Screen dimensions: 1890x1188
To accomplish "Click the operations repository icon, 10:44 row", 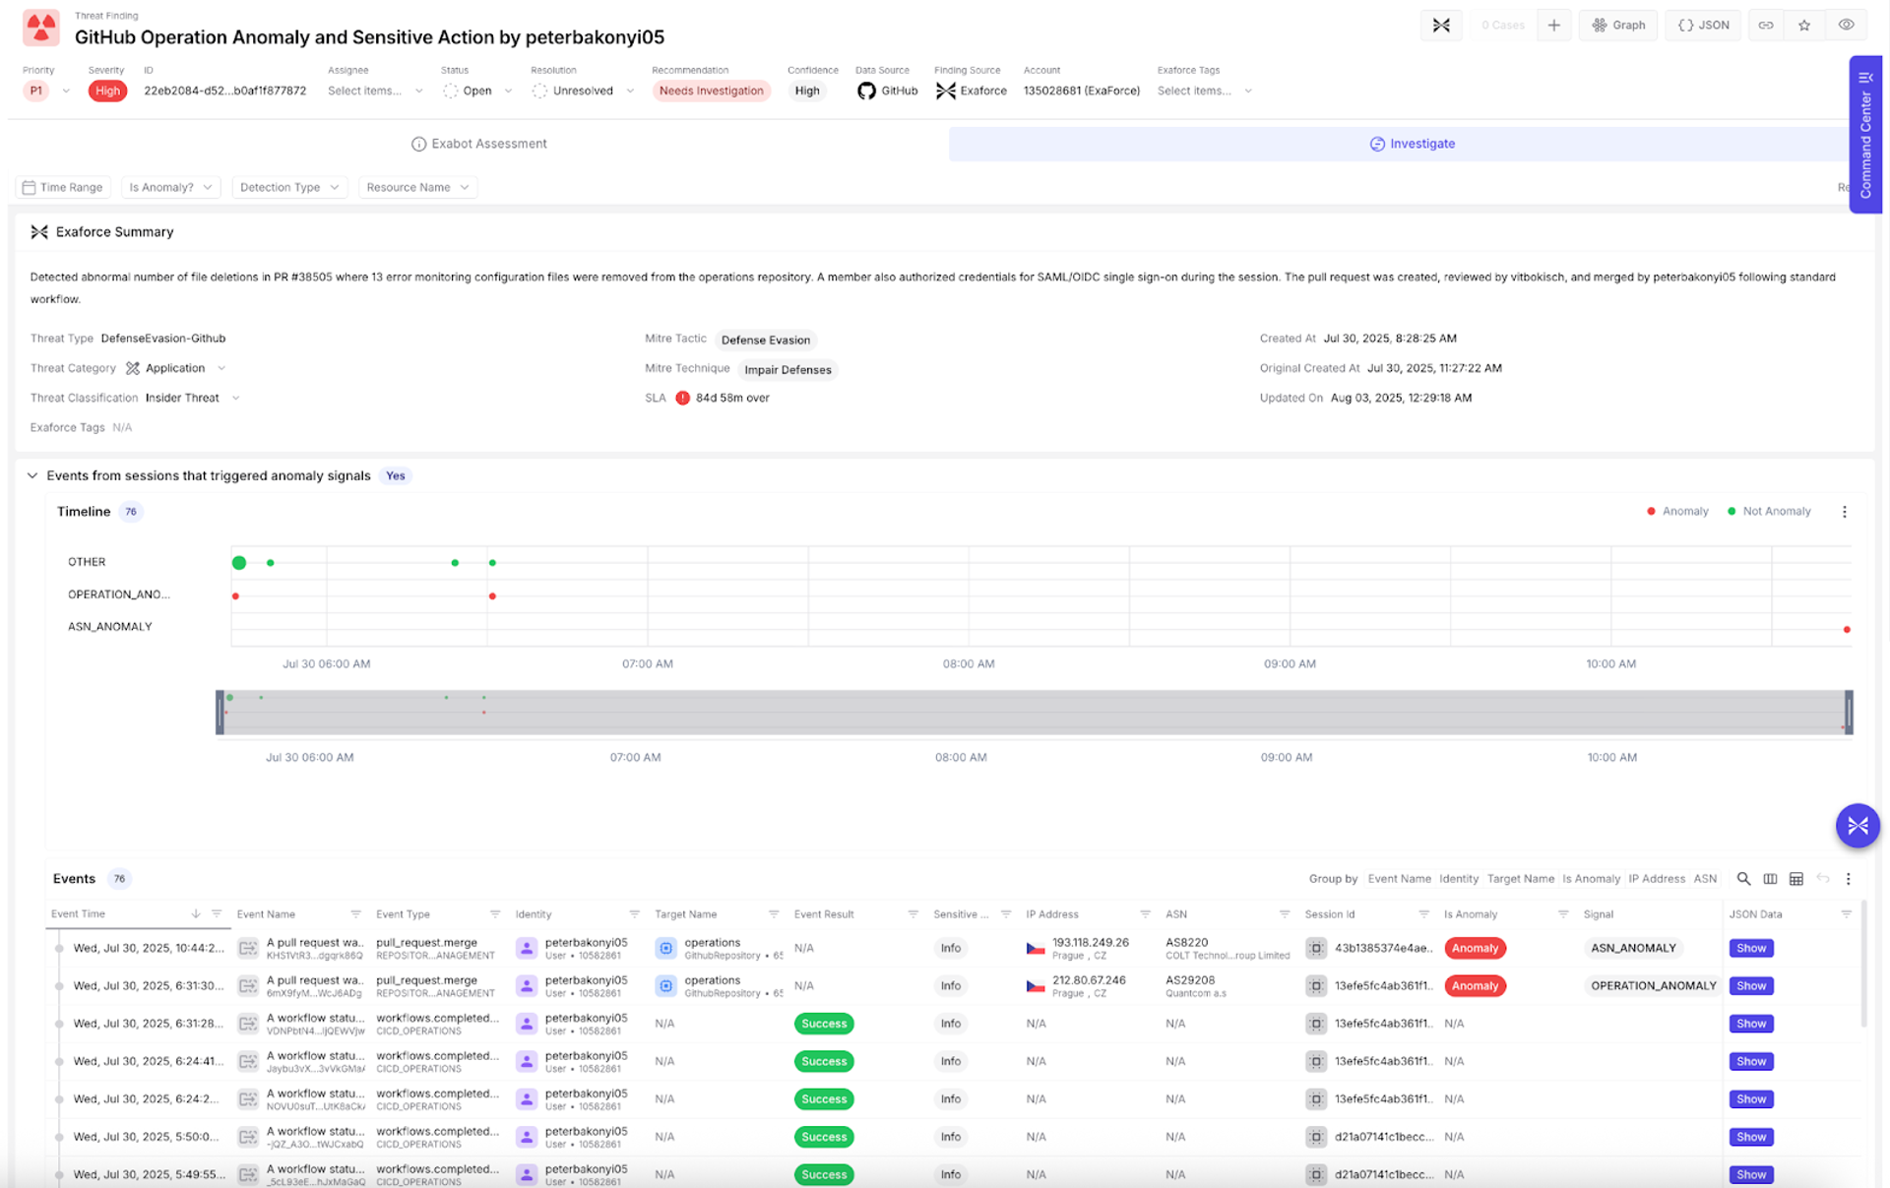I will pos(665,949).
